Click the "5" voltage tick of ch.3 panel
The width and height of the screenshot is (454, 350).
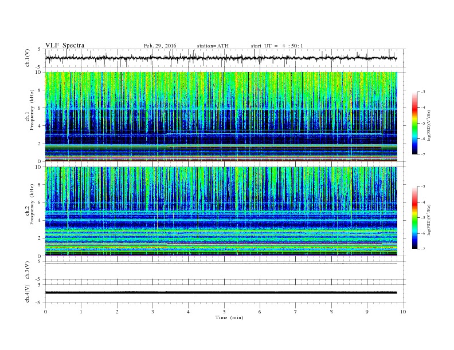(x=40, y=261)
